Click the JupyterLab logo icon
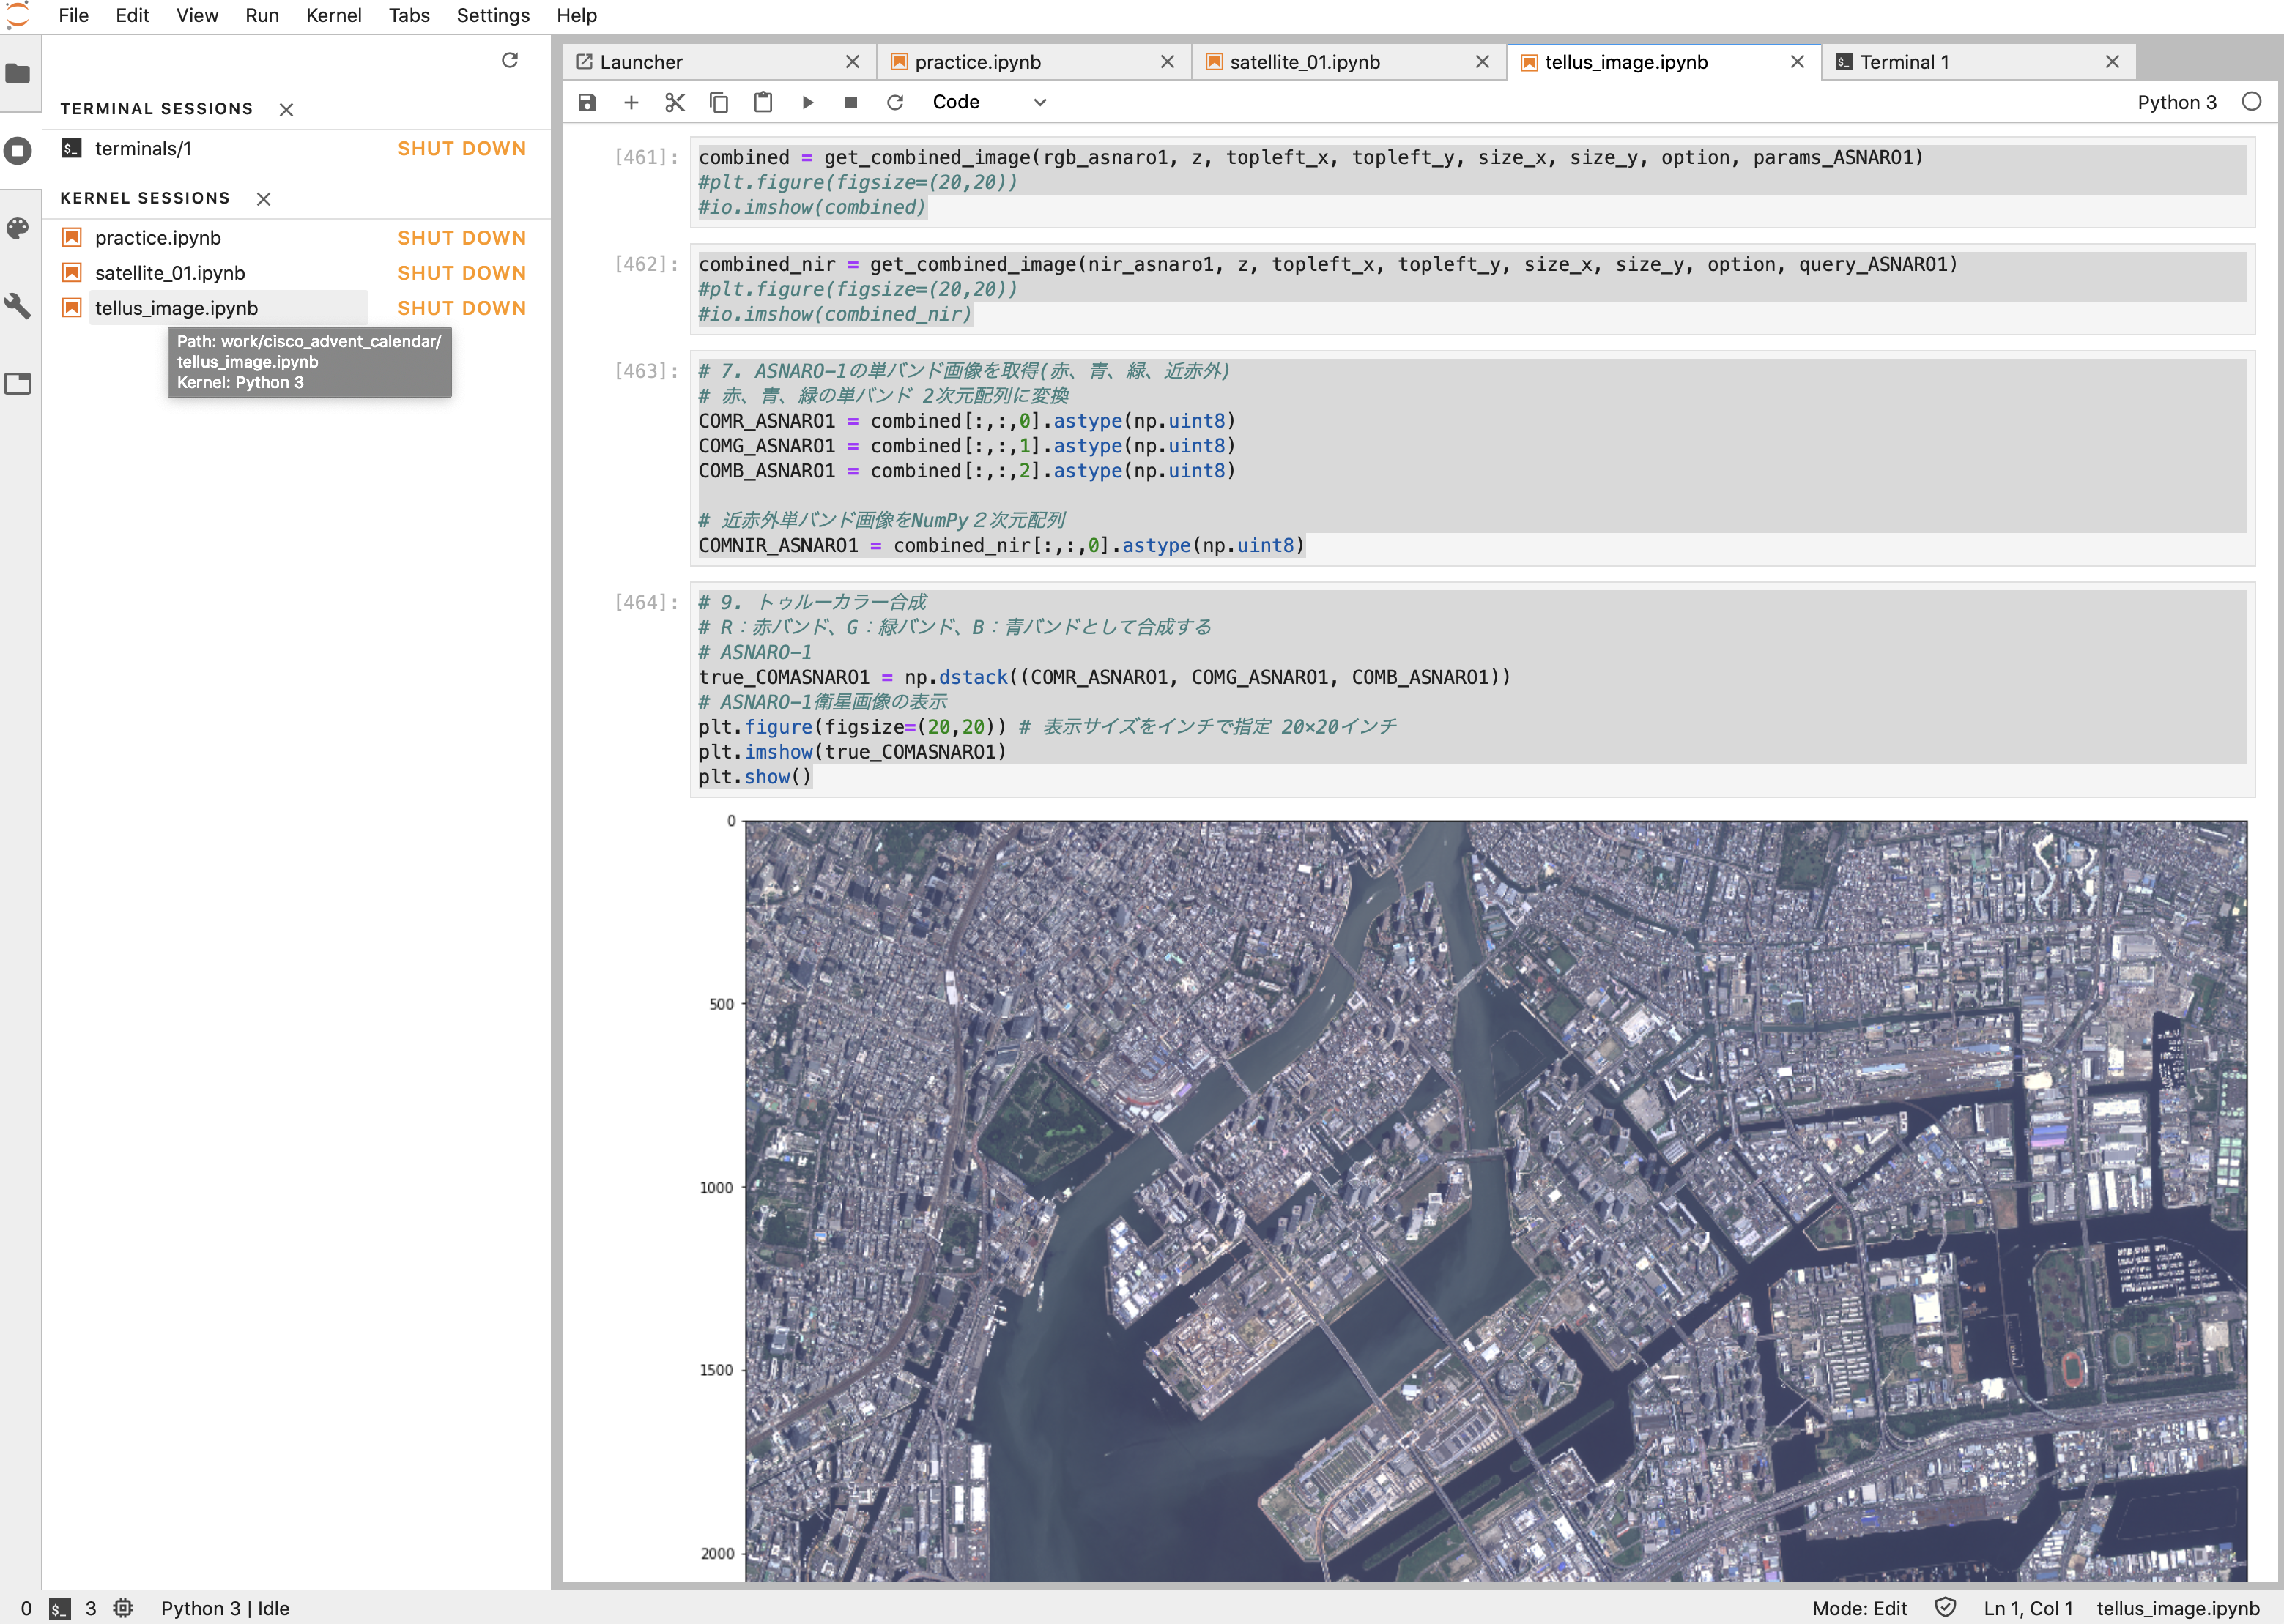Screen dimensions: 2284x1624 click(x=18, y=15)
